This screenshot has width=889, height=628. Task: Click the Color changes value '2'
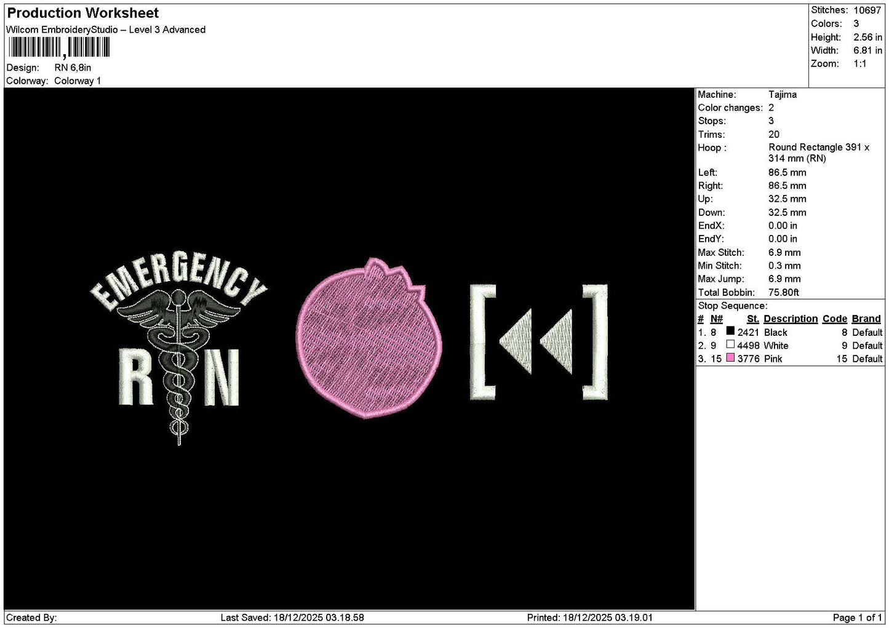771,108
